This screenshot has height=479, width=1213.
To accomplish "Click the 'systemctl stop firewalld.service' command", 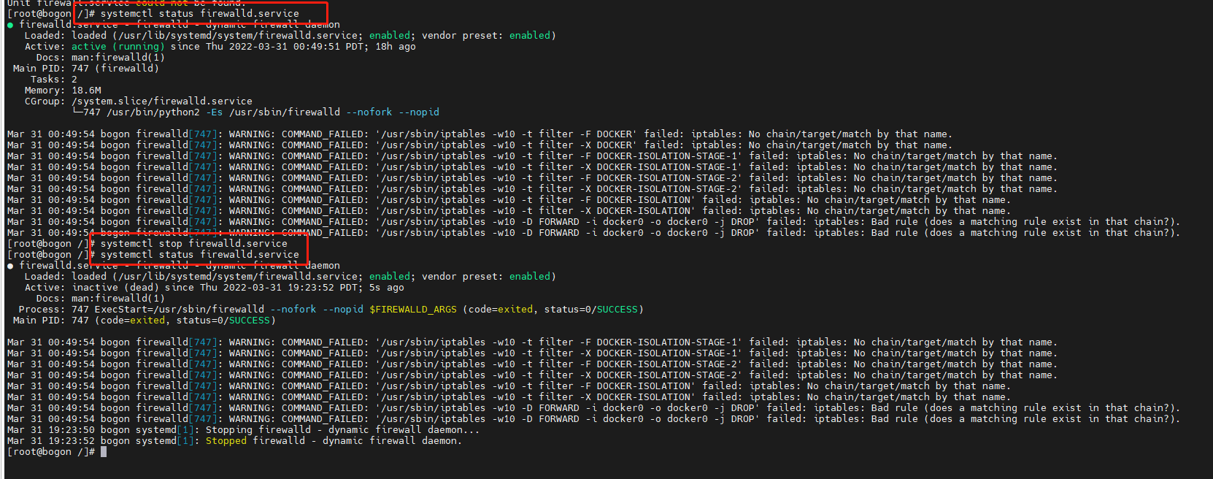I will click(194, 244).
